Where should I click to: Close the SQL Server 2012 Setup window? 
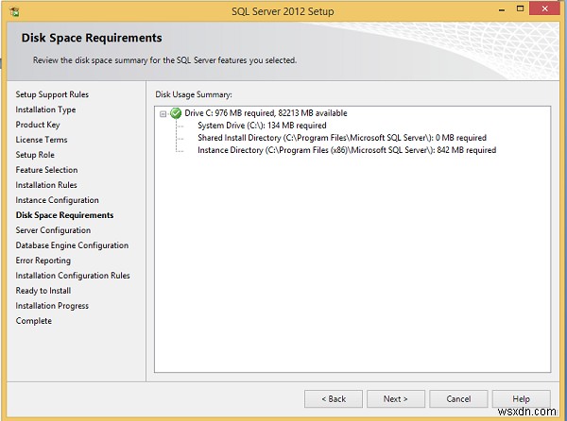coord(544,9)
